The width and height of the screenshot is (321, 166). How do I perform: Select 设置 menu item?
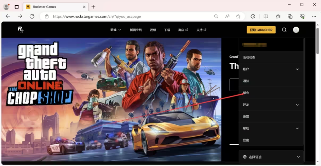[271, 116]
